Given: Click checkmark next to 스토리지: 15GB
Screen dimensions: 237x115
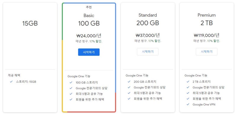Looking at the screenshot, I should point(11,82).
